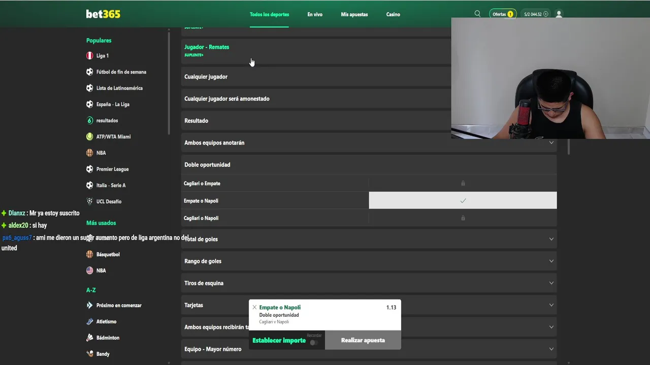
Task: Expand Equipo - Mayor número market
Action: tap(369, 349)
